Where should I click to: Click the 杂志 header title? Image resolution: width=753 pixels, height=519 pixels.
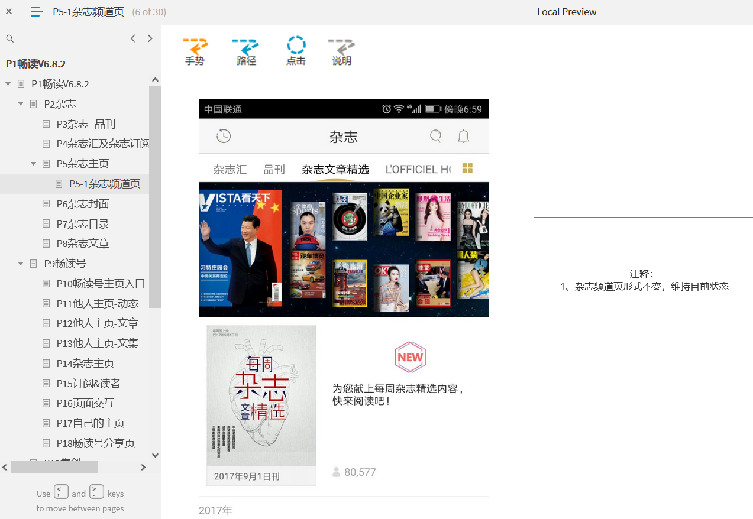click(344, 137)
